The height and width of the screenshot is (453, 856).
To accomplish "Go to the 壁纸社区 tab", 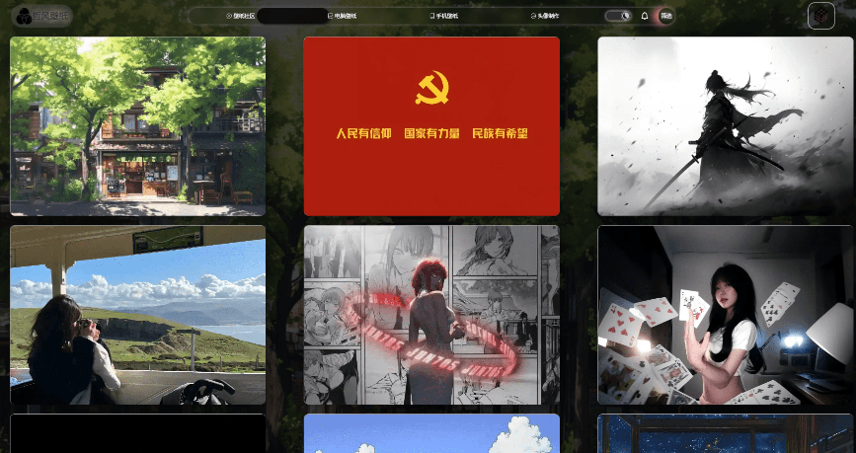I will (x=241, y=16).
